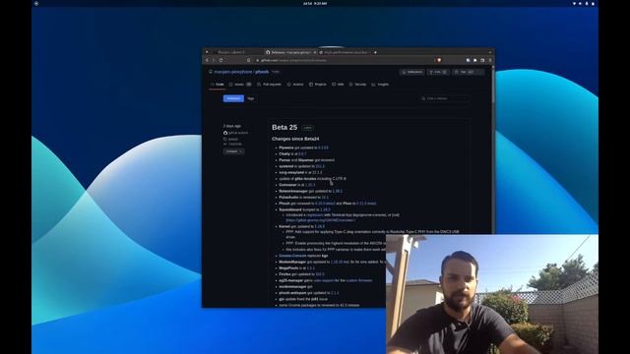
Task: Open the Kernel version link
Action: pos(319,226)
